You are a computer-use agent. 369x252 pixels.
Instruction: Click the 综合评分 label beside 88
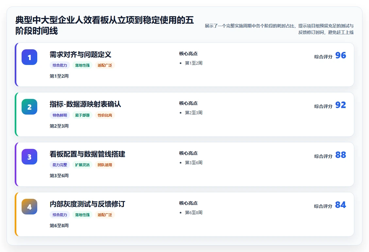pyautogui.click(x=323, y=156)
